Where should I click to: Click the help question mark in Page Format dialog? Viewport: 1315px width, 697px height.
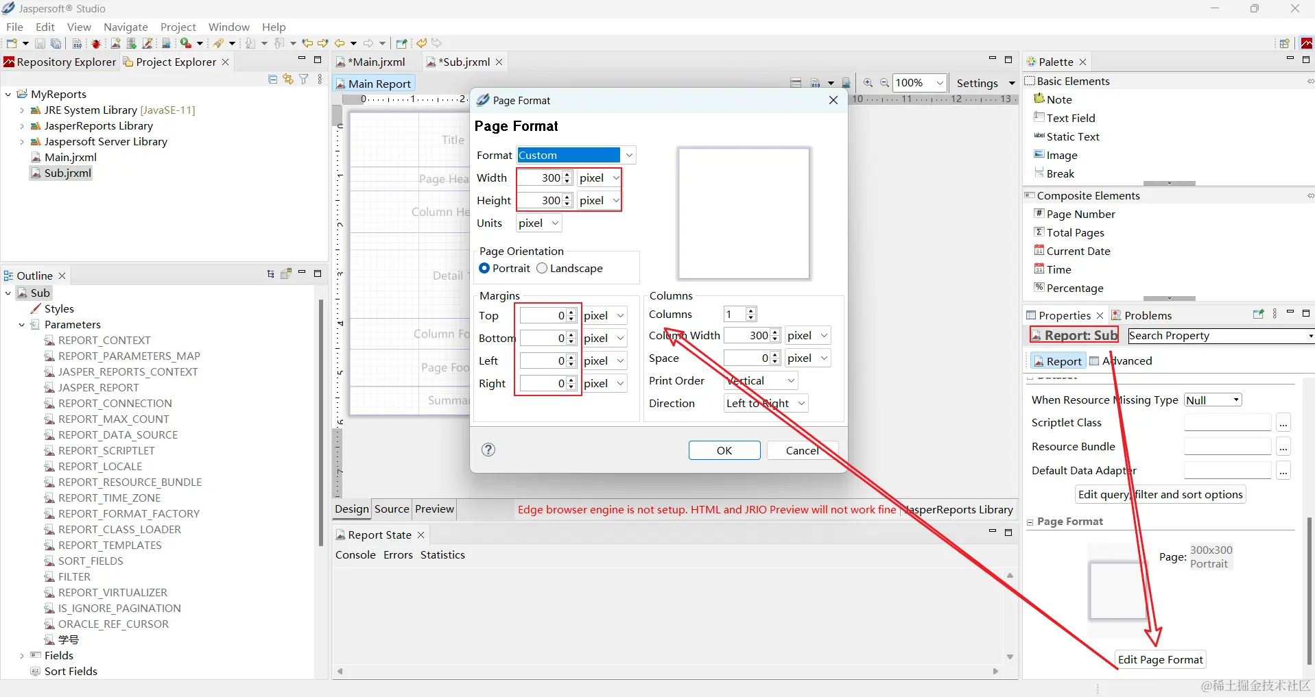[x=488, y=450]
